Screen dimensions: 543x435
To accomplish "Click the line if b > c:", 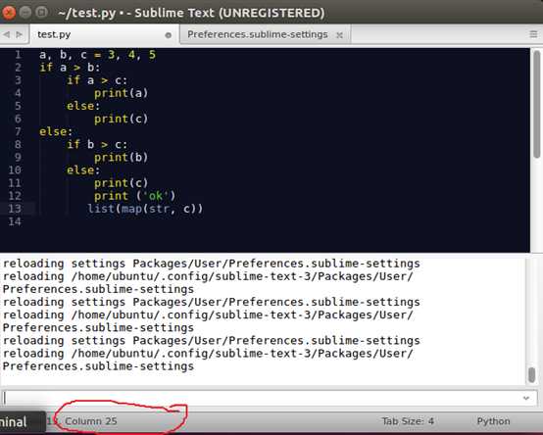I will (97, 144).
